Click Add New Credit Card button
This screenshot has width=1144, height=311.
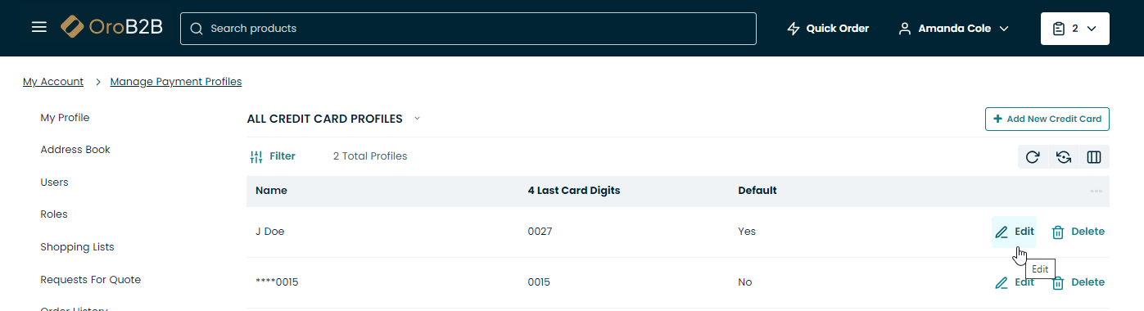pyautogui.click(x=1047, y=119)
